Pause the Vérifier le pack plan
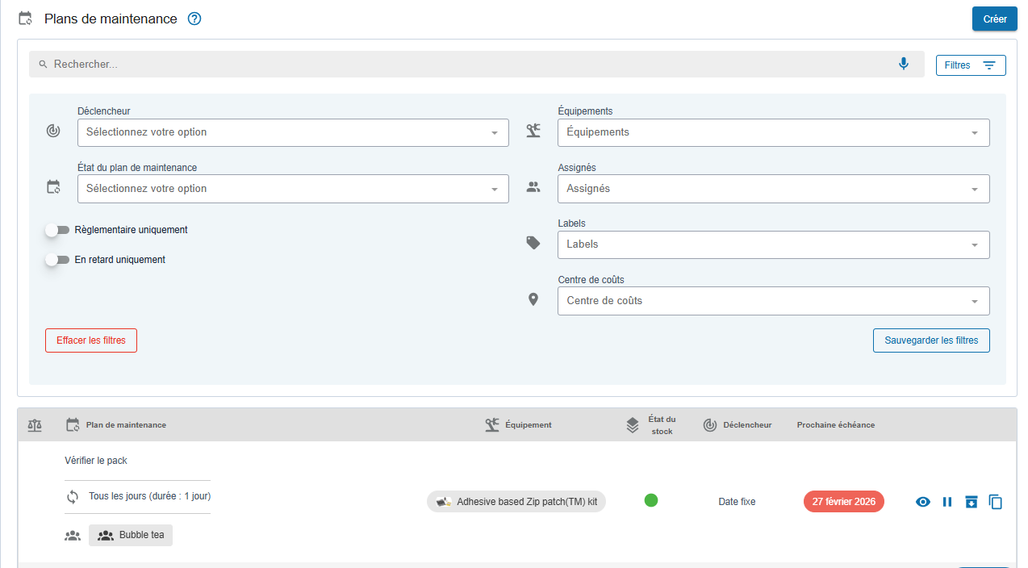Viewport: 1028px width, 568px height. pyautogui.click(x=947, y=502)
